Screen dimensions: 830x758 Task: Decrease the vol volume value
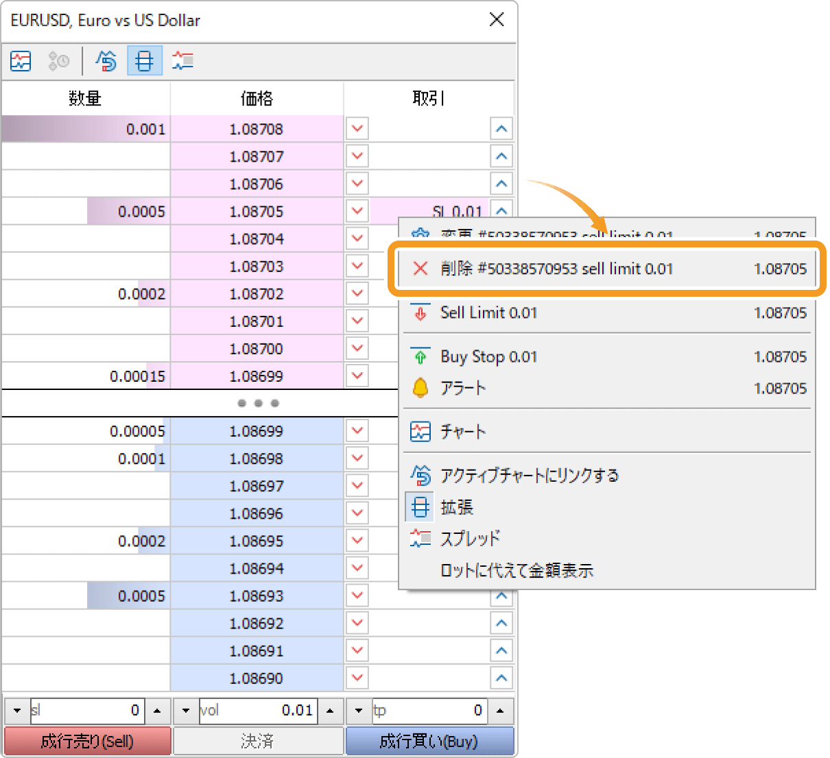[186, 711]
